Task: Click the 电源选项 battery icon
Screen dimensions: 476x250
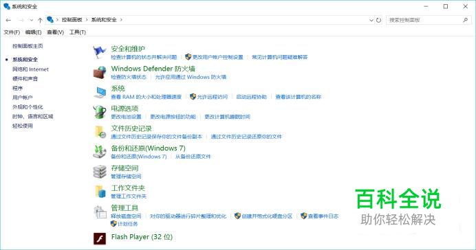Action: 100,112
